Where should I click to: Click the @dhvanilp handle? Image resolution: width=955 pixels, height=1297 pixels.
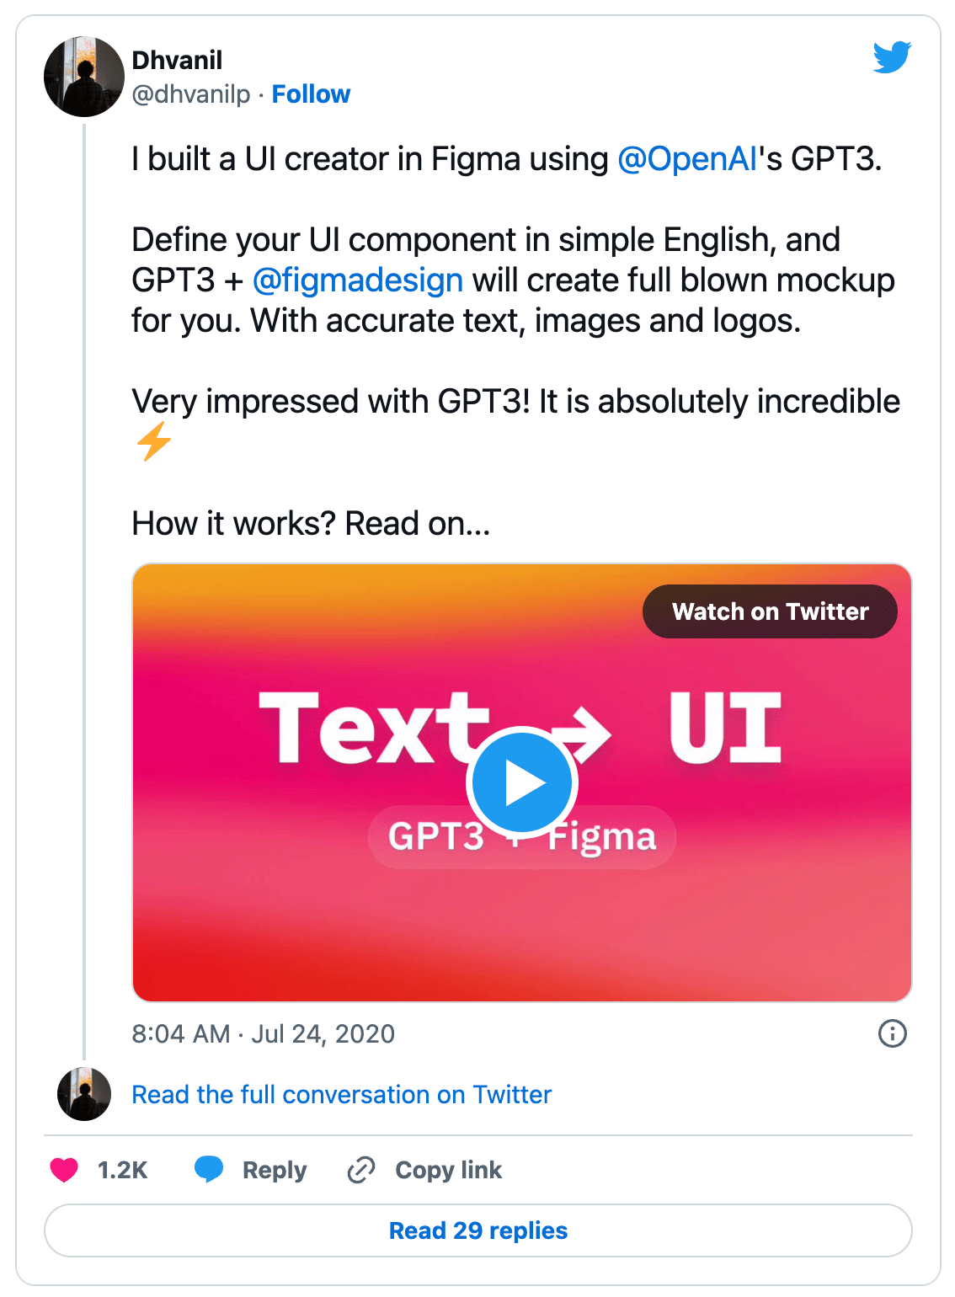[191, 94]
